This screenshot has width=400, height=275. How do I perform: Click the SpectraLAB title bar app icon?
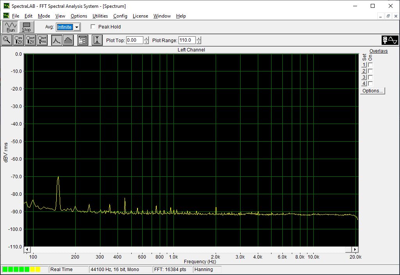(6, 6)
